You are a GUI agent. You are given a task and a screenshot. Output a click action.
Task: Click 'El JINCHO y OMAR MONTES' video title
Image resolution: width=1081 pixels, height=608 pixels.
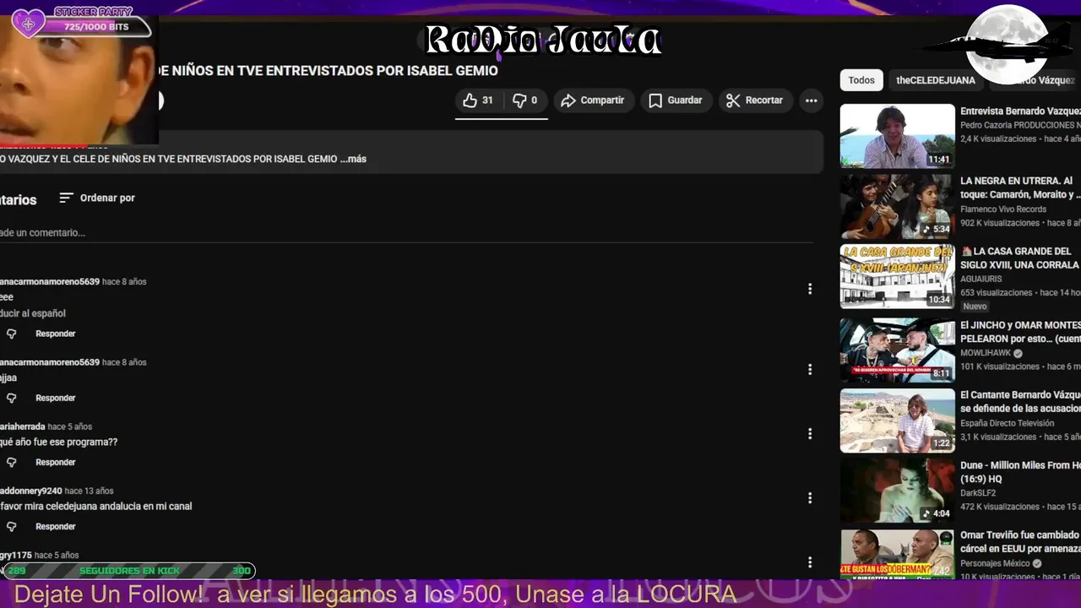click(x=1020, y=332)
